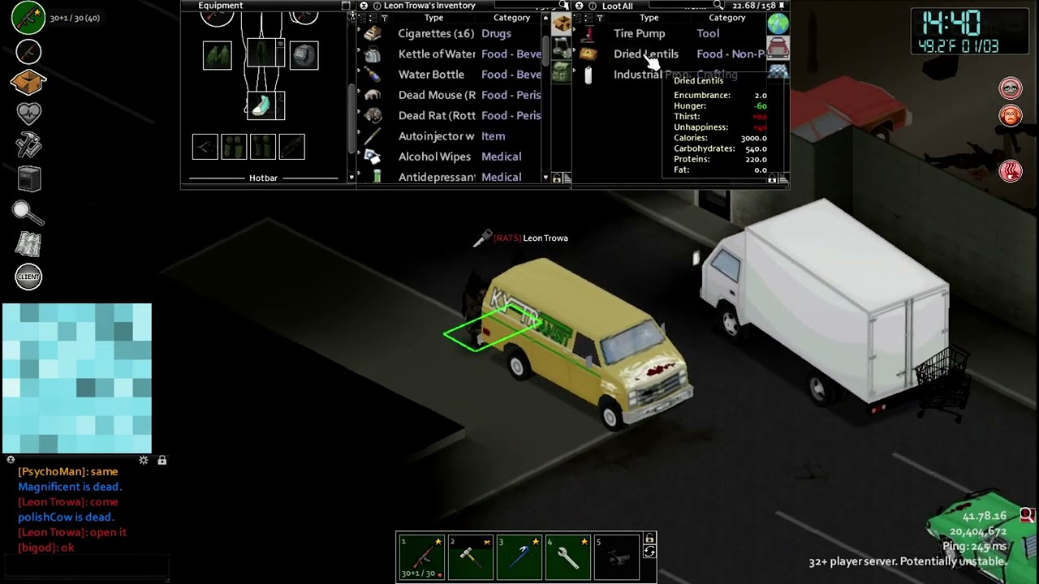
Task: Toggle lock at bottom of inventory panel
Action: coord(557,178)
